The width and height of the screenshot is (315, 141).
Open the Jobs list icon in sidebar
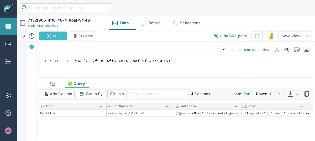[8, 61]
